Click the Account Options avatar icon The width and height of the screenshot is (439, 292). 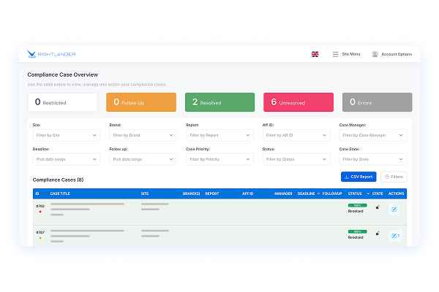click(x=375, y=54)
